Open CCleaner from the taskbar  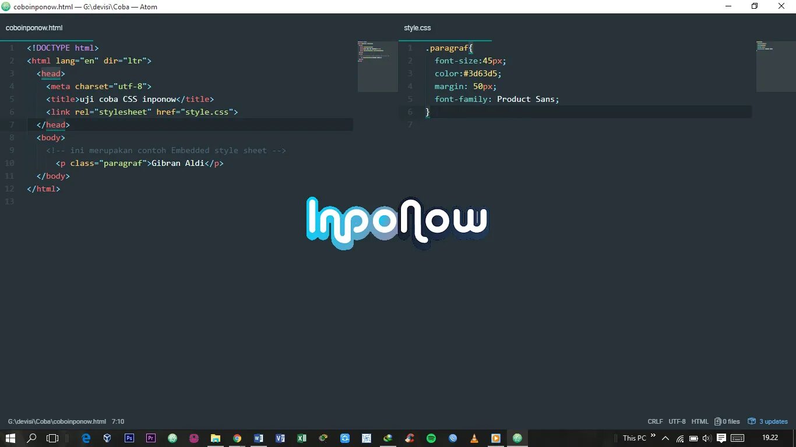point(410,438)
